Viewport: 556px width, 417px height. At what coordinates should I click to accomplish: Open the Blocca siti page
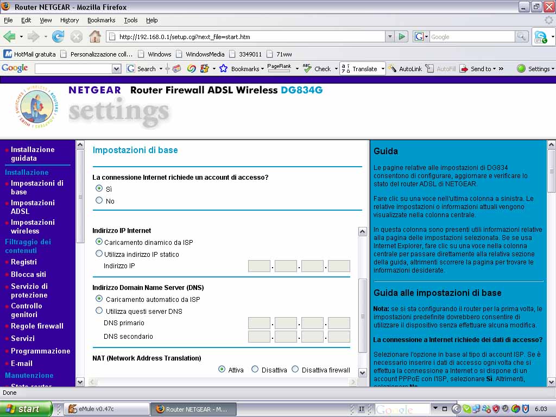click(28, 274)
